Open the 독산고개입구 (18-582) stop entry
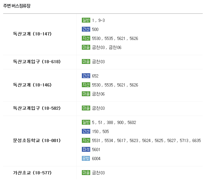This screenshot has width=209, height=191. pyautogui.click(x=37, y=108)
